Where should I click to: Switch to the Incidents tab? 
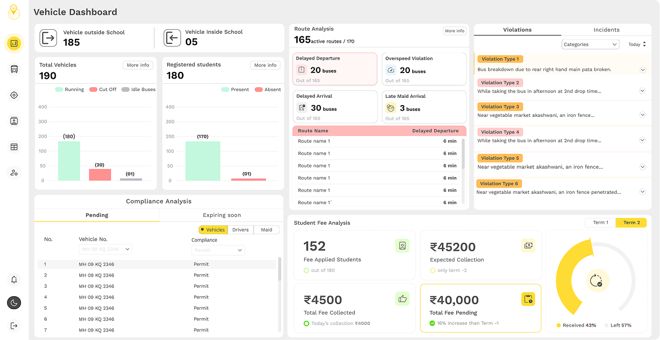(x=607, y=30)
